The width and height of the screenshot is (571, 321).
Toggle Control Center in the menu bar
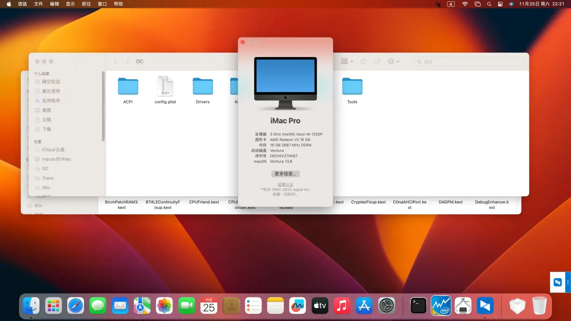point(500,4)
